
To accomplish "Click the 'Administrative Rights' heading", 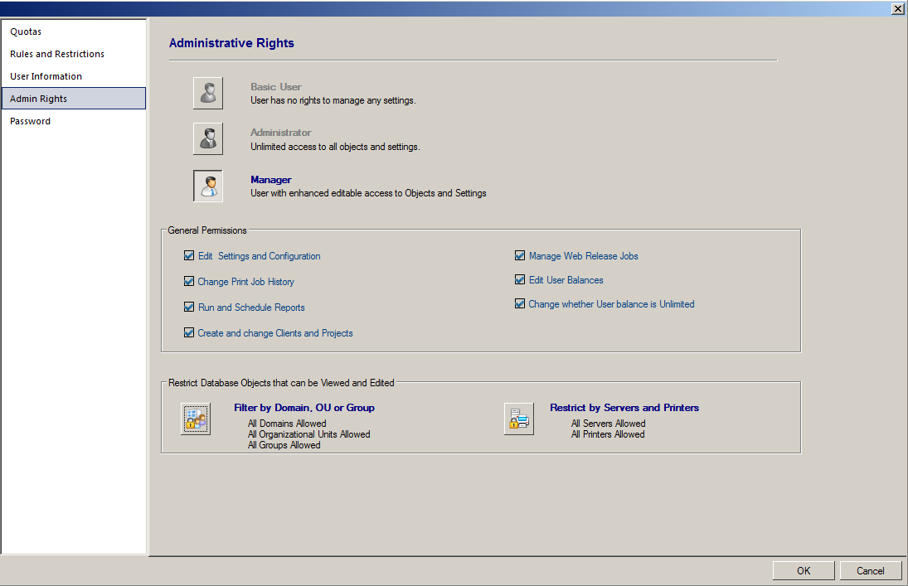I will 231,43.
